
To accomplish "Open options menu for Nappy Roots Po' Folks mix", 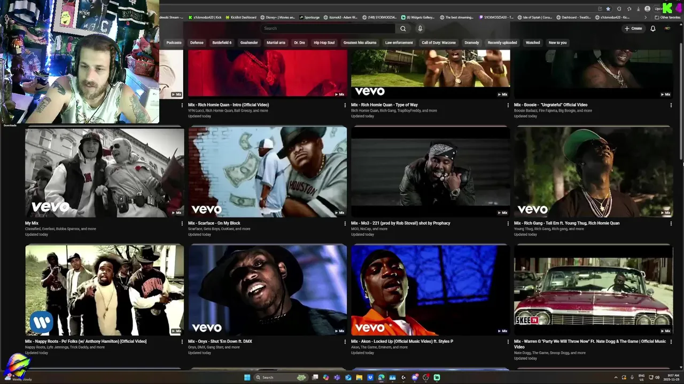I will coord(182,342).
